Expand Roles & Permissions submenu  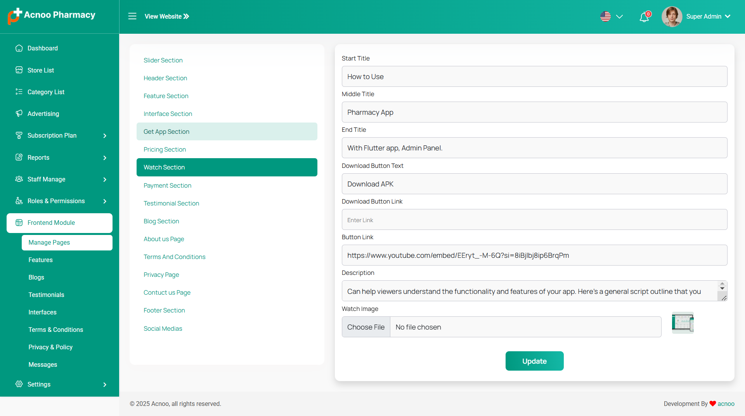coord(105,201)
